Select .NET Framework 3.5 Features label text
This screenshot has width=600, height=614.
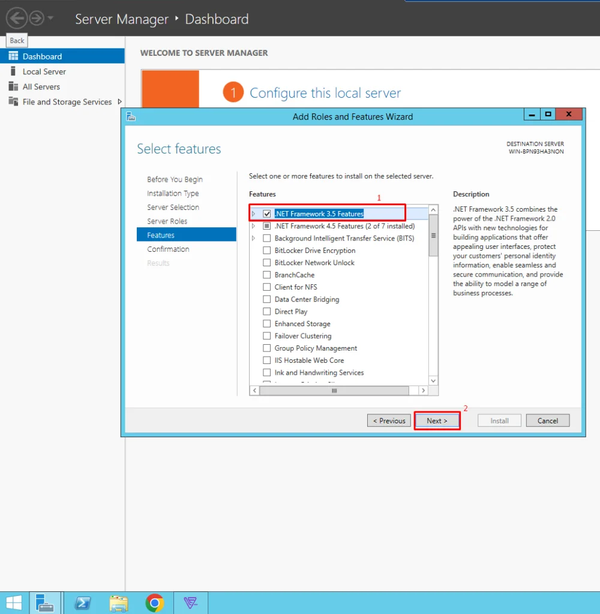[x=319, y=214]
